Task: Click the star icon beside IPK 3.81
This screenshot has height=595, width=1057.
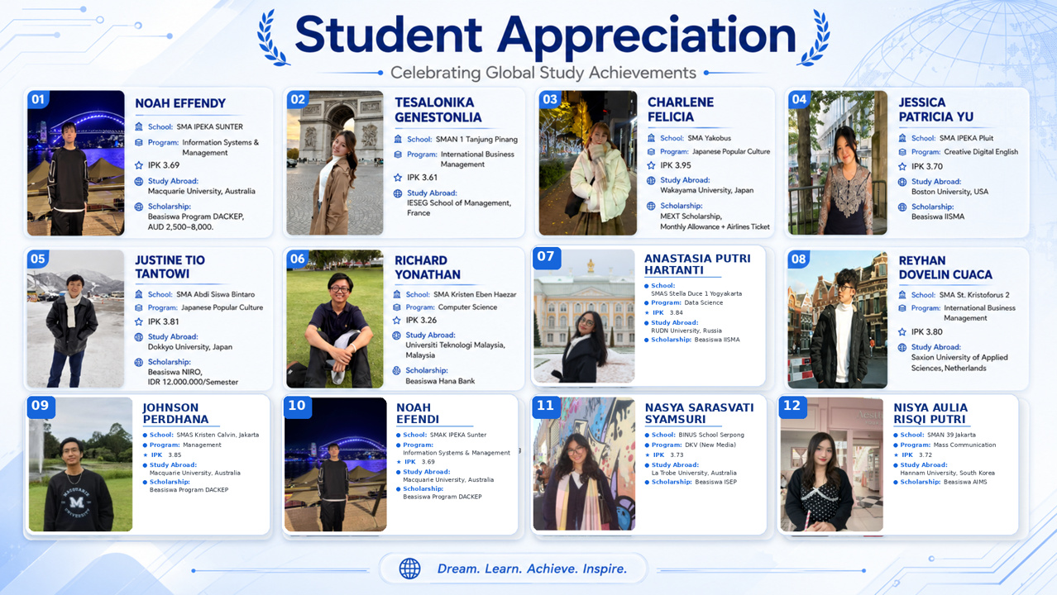Action: (x=139, y=321)
